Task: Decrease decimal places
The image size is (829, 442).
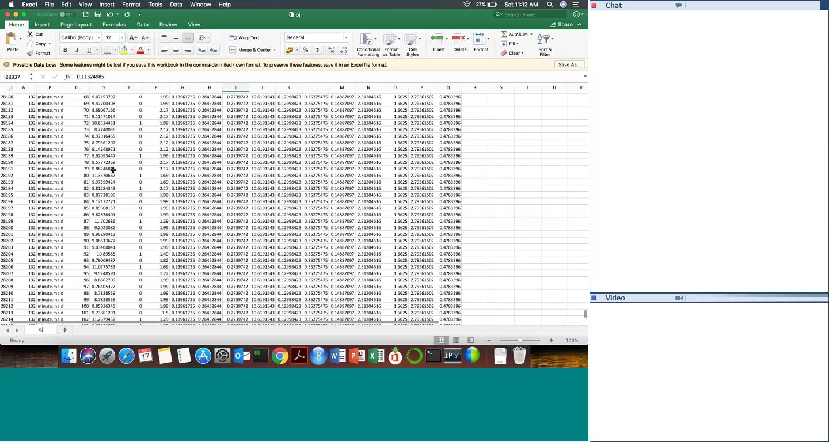Action: (344, 50)
